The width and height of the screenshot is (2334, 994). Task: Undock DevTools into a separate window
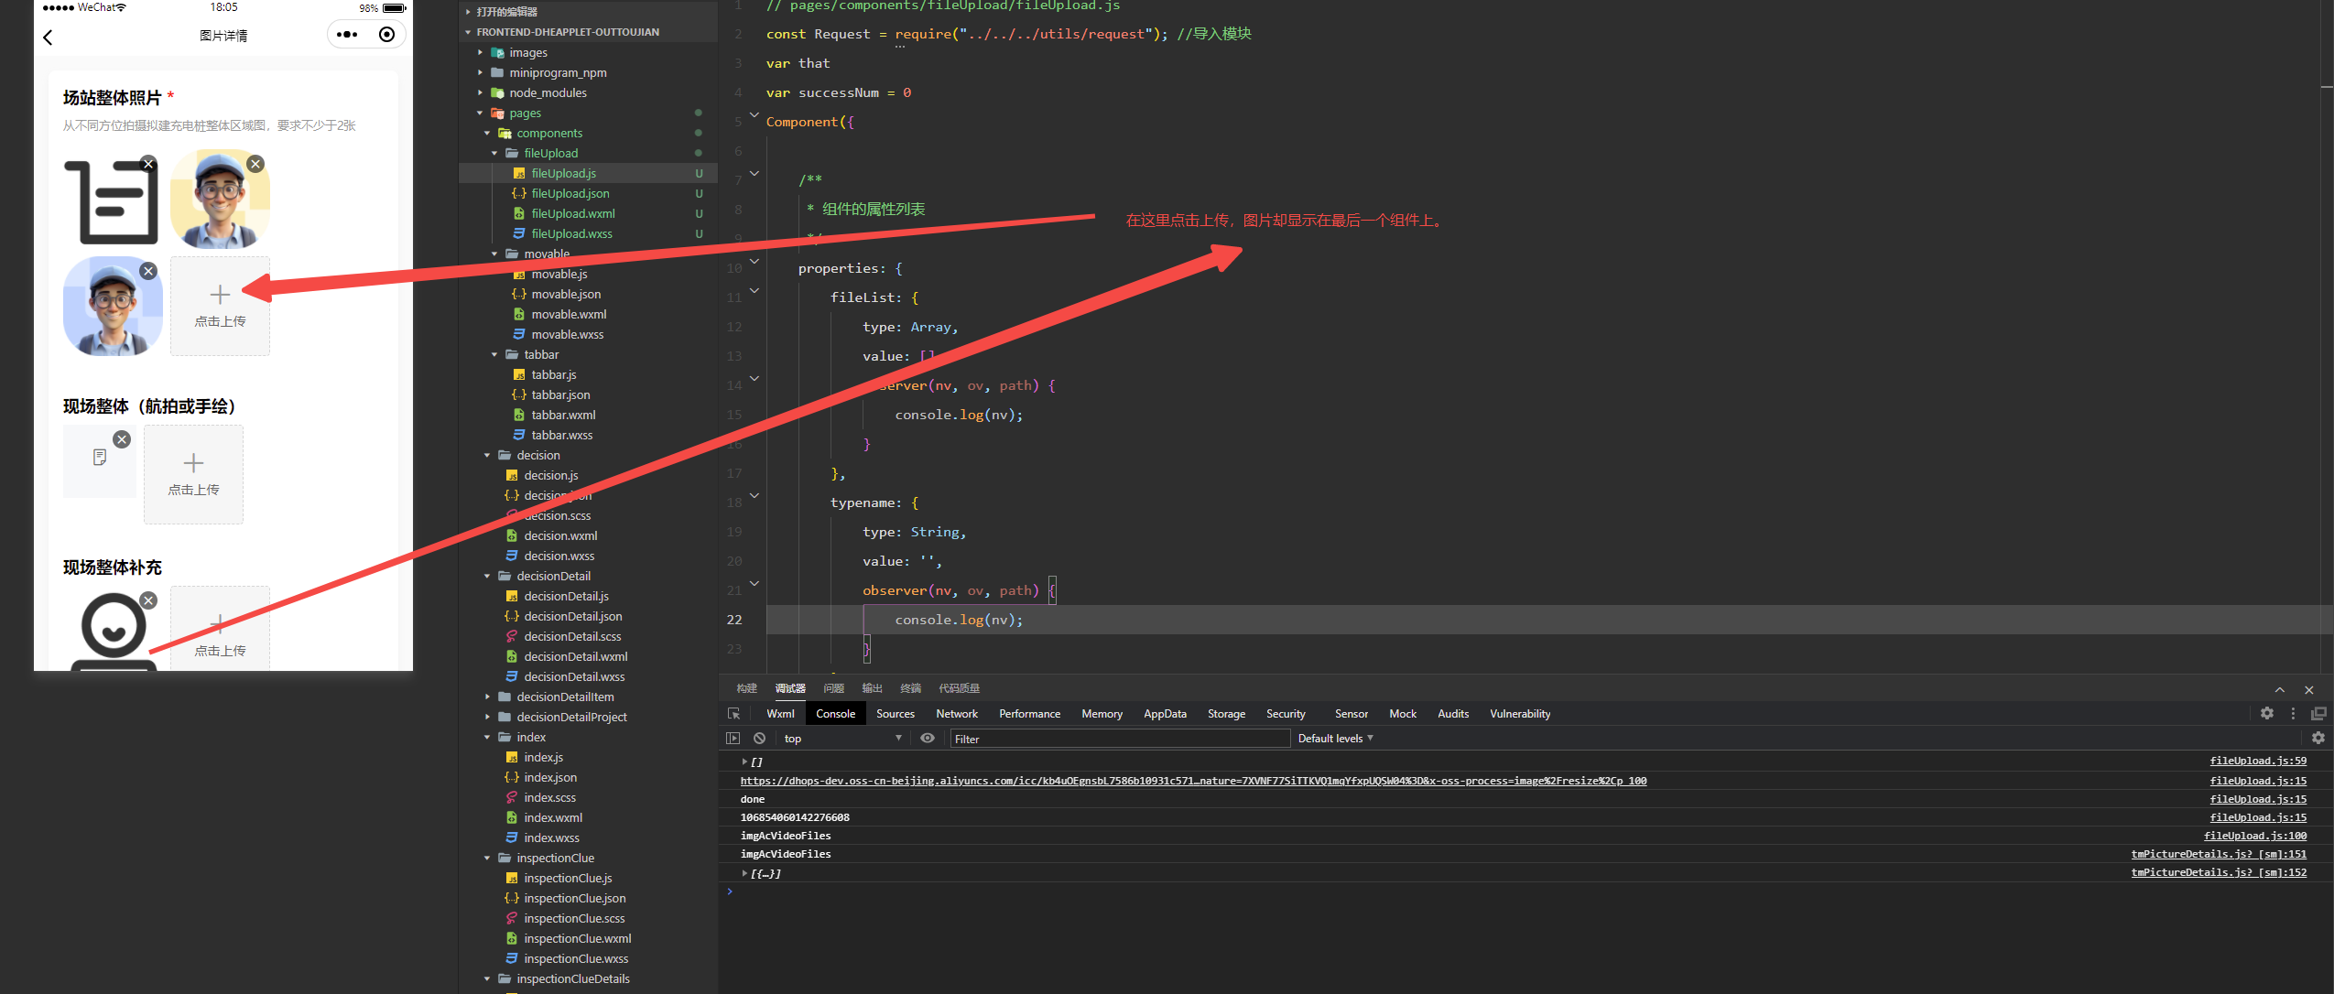(2318, 713)
